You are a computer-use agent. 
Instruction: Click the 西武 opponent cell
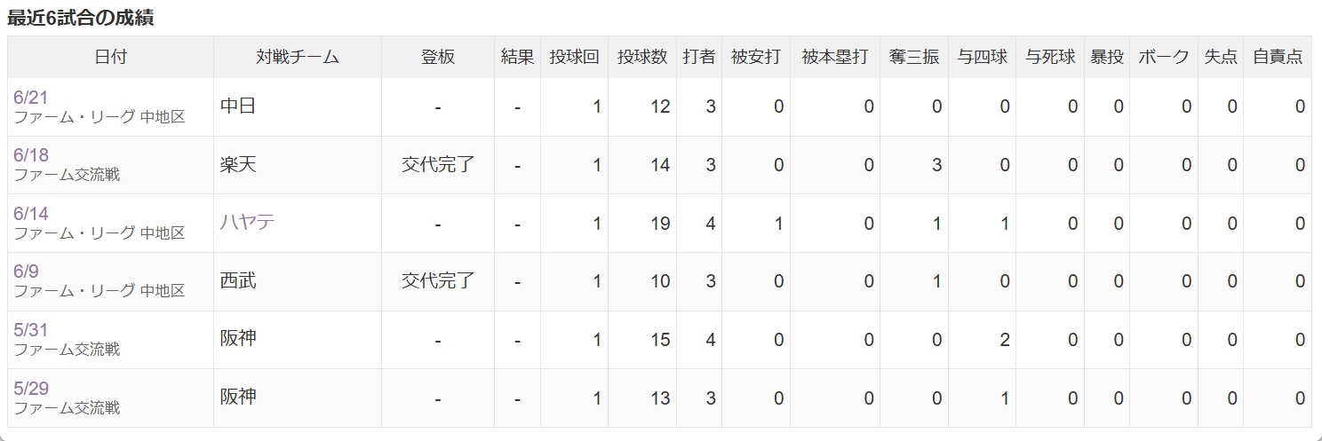tap(298, 281)
